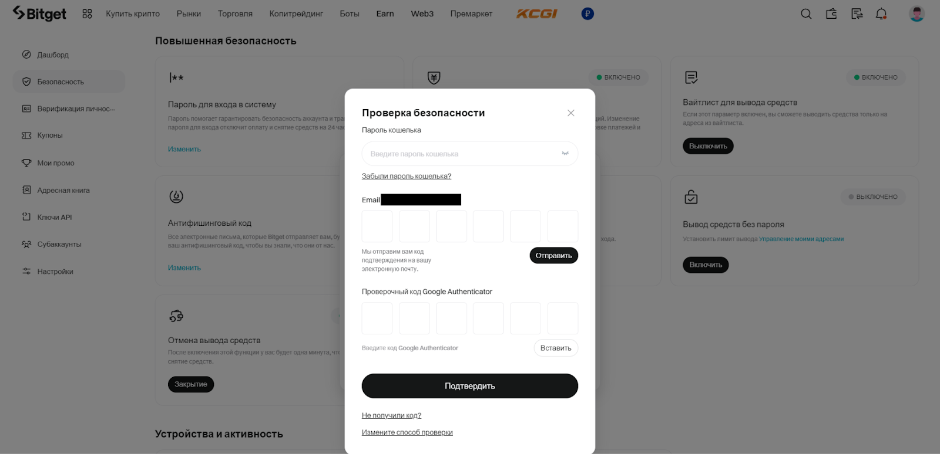Open the Торговля menu
The height and width of the screenshot is (454, 940).
click(x=235, y=14)
